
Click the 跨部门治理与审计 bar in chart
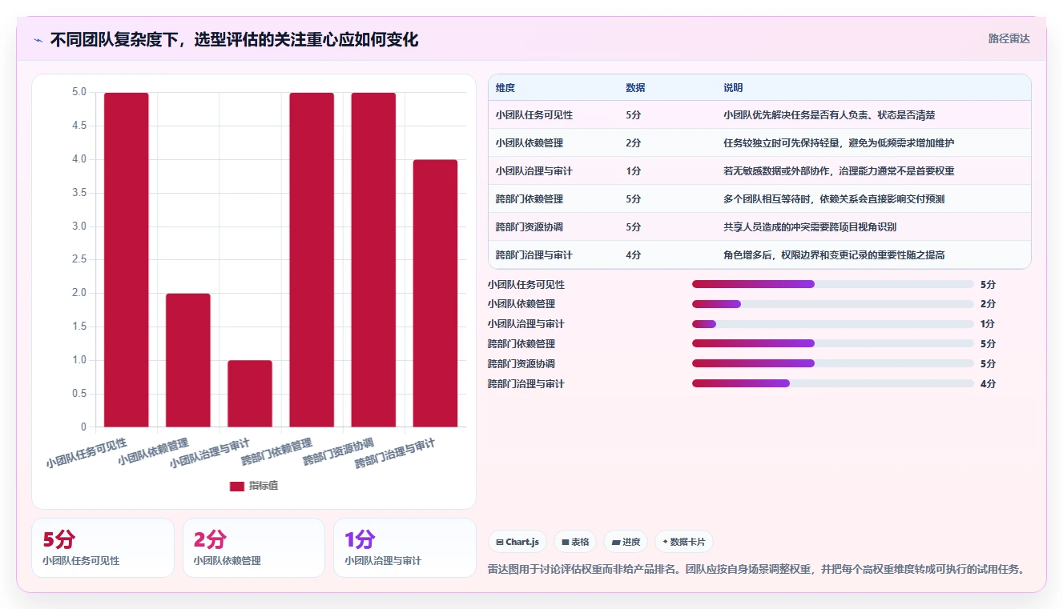click(435, 293)
